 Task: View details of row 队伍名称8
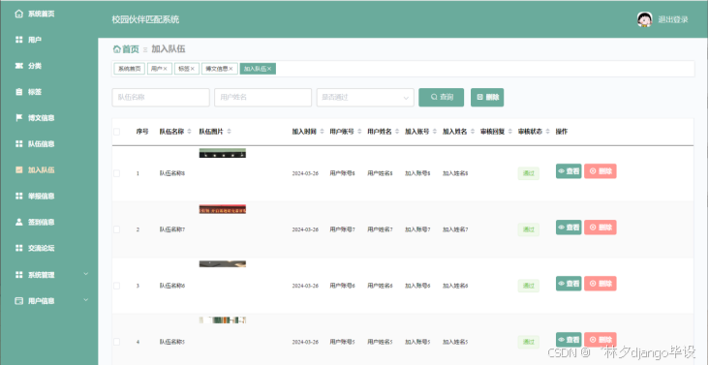[x=569, y=171]
